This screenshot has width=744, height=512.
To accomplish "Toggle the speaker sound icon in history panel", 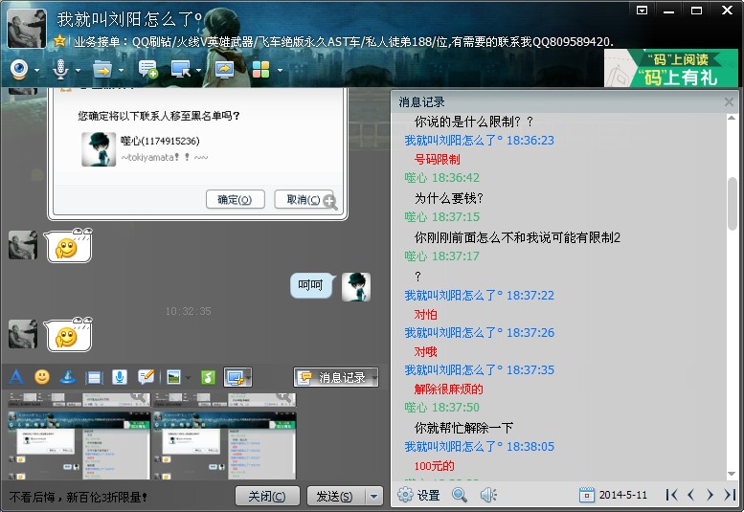I will [488, 495].
